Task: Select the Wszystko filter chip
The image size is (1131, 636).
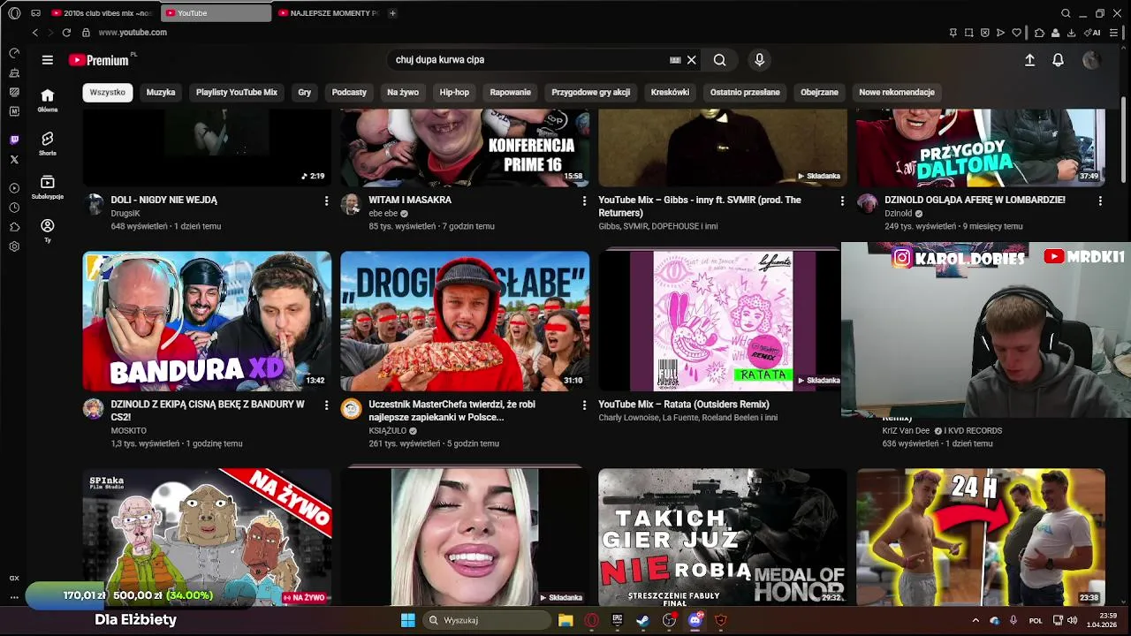Action: tap(108, 92)
